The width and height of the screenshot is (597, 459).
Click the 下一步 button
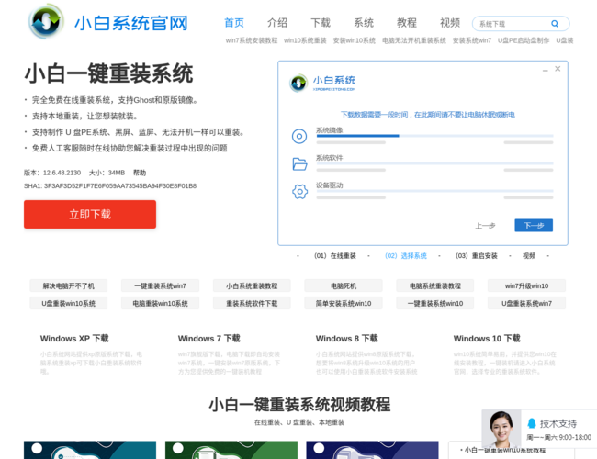tap(534, 225)
